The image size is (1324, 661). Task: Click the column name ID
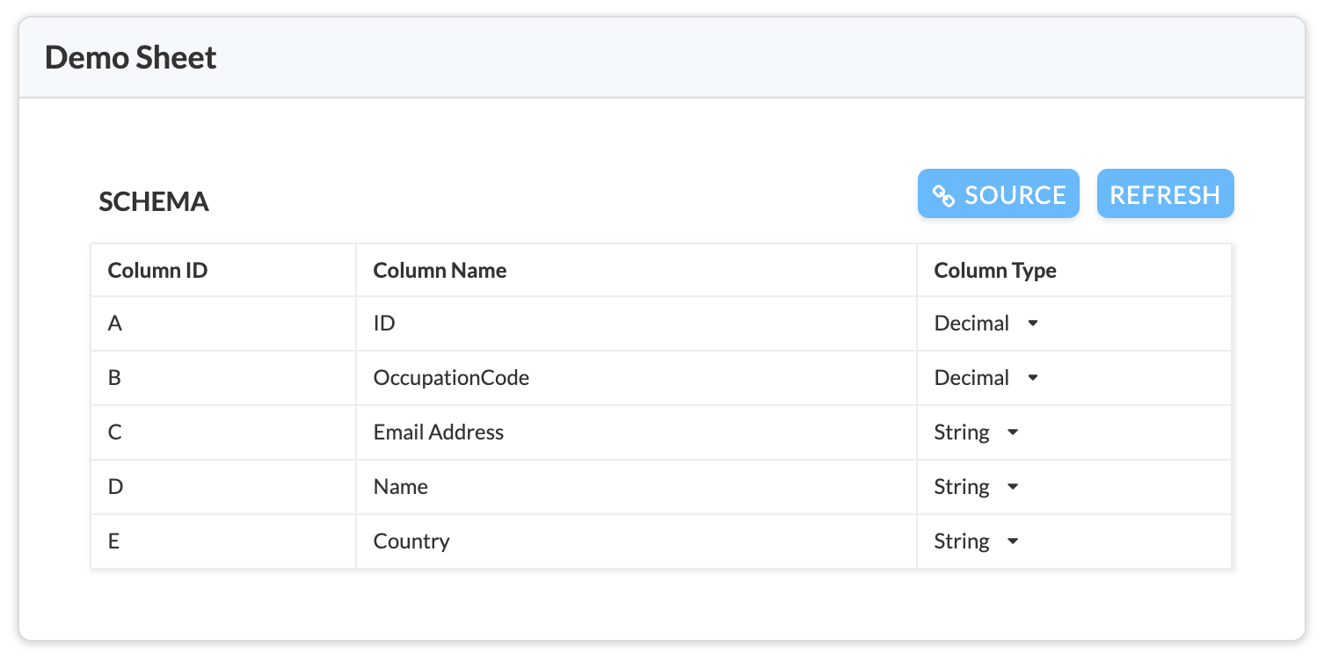click(x=384, y=323)
